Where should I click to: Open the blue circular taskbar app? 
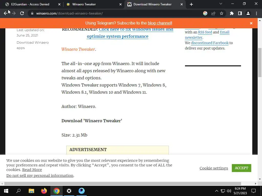[x=82, y=191]
